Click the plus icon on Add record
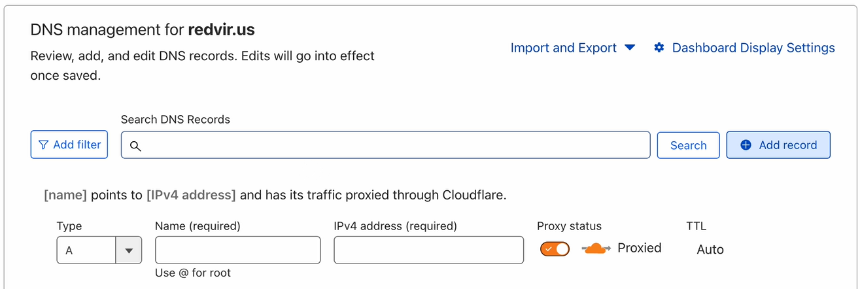 point(746,145)
